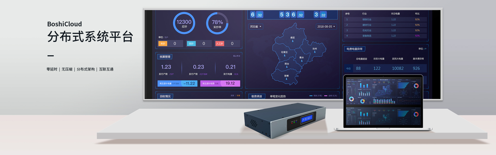Click the 保定 map marker
This screenshot has width=496, height=155.
(x=293, y=41)
